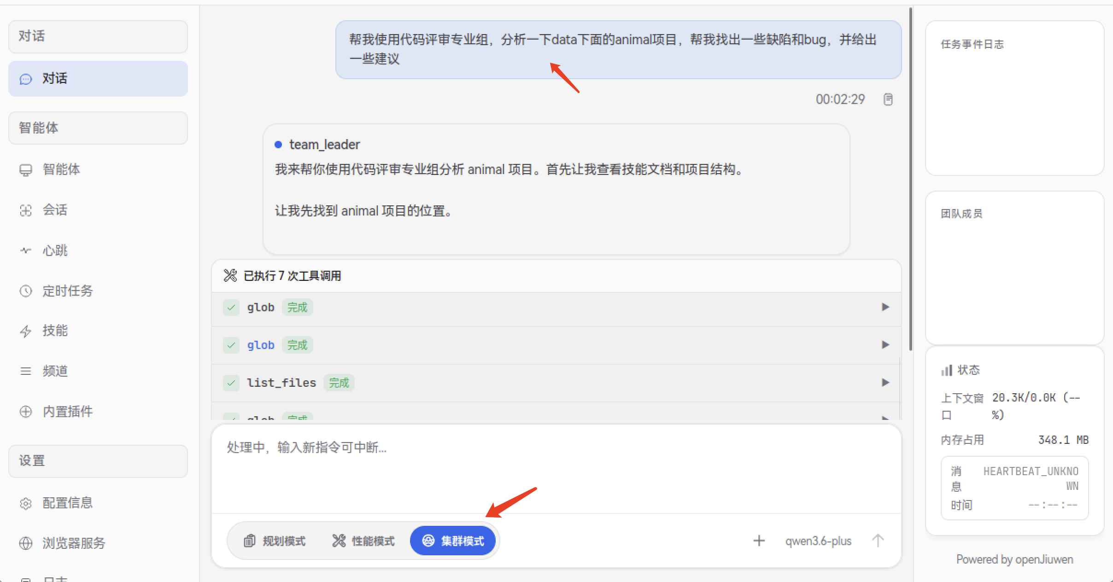Click the plus-circle icon for 内置插件
Screen dimensions: 1113x582
[26, 412]
